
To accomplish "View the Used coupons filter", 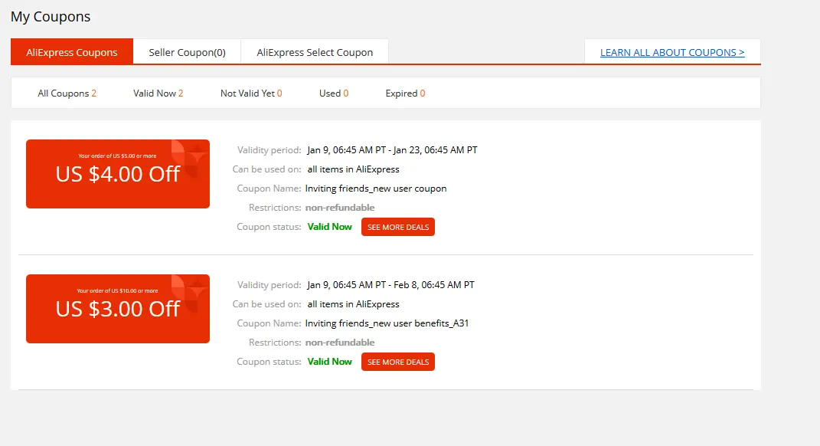I will click(x=334, y=93).
